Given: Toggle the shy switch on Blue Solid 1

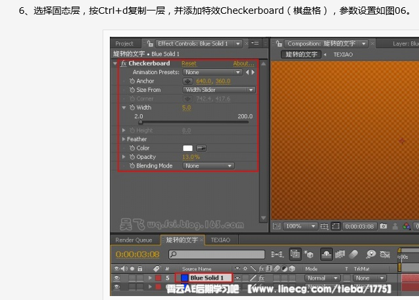Looking at the screenshot, I should tap(237, 278).
